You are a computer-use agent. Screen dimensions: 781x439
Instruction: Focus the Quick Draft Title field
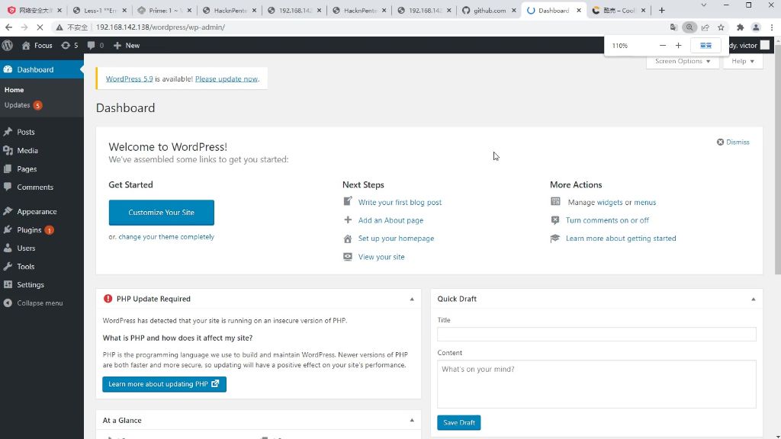(596, 334)
